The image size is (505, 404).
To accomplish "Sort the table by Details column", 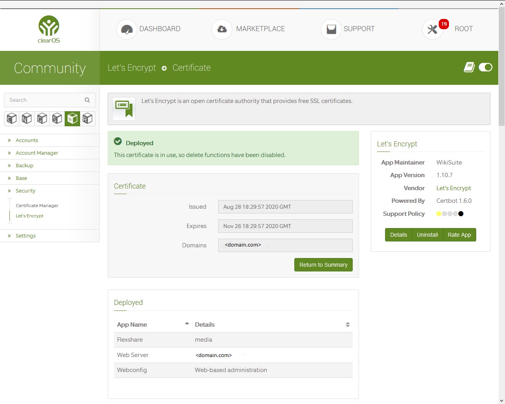I will pyautogui.click(x=272, y=325).
